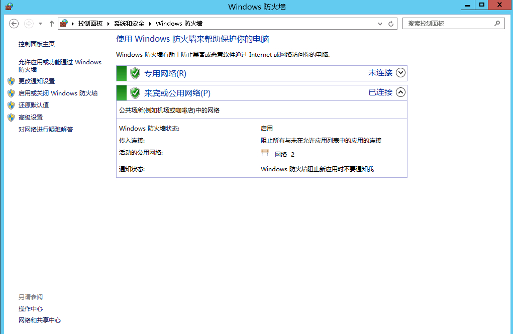Click the 已连接 status text

380,92
